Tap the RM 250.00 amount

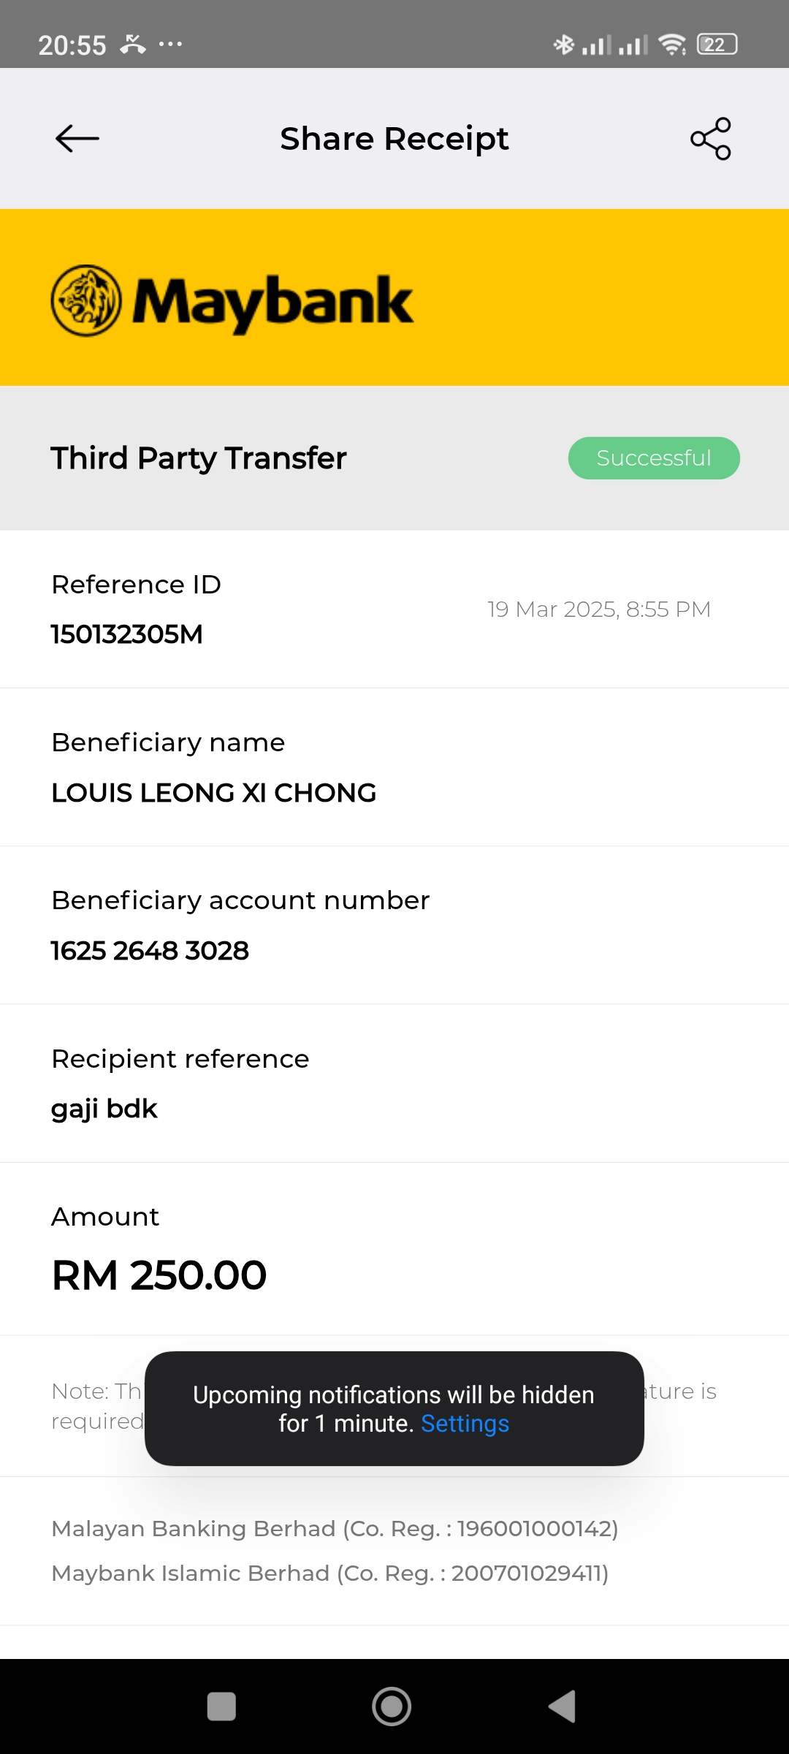coord(159,1275)
